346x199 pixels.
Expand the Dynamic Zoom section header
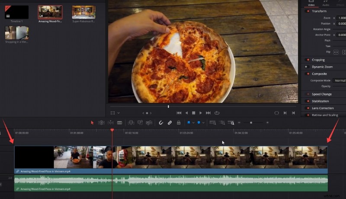[x=322, y=67]
